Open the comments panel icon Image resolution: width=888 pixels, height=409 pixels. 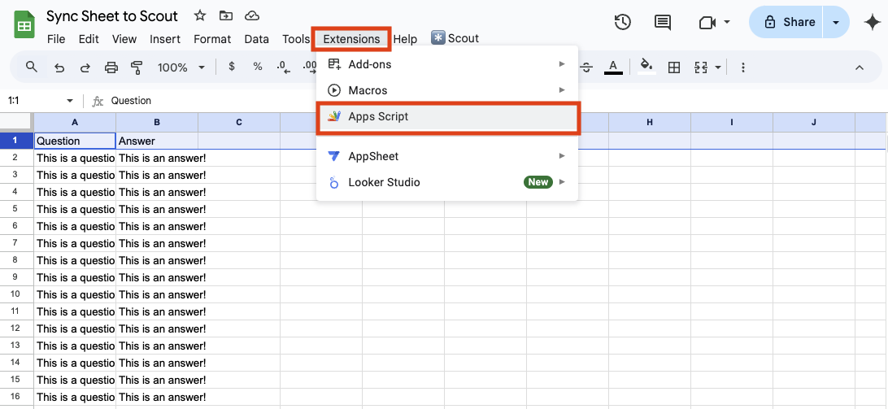point(664,23)
